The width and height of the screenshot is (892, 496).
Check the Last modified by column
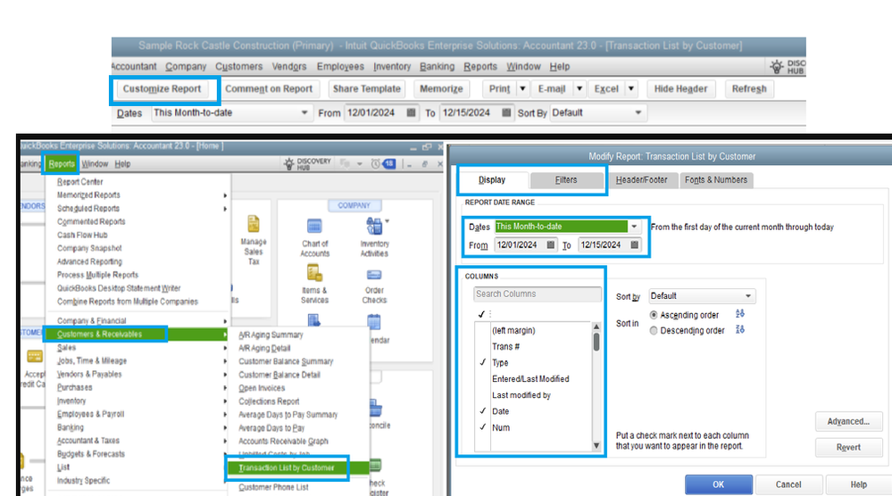(x=482, y=395)
